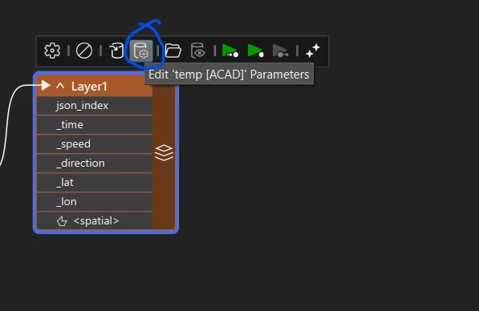Click the greyed-out run-from-here play icon

point(281,50)
